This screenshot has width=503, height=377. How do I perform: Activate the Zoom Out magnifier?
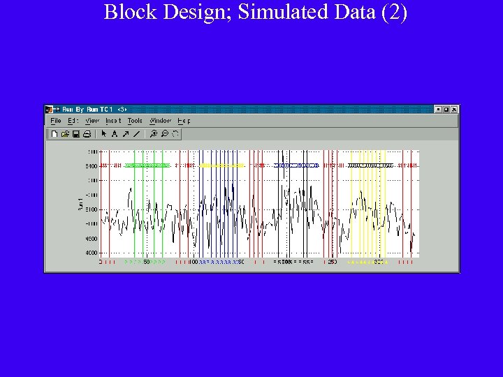tap(165, 134)
